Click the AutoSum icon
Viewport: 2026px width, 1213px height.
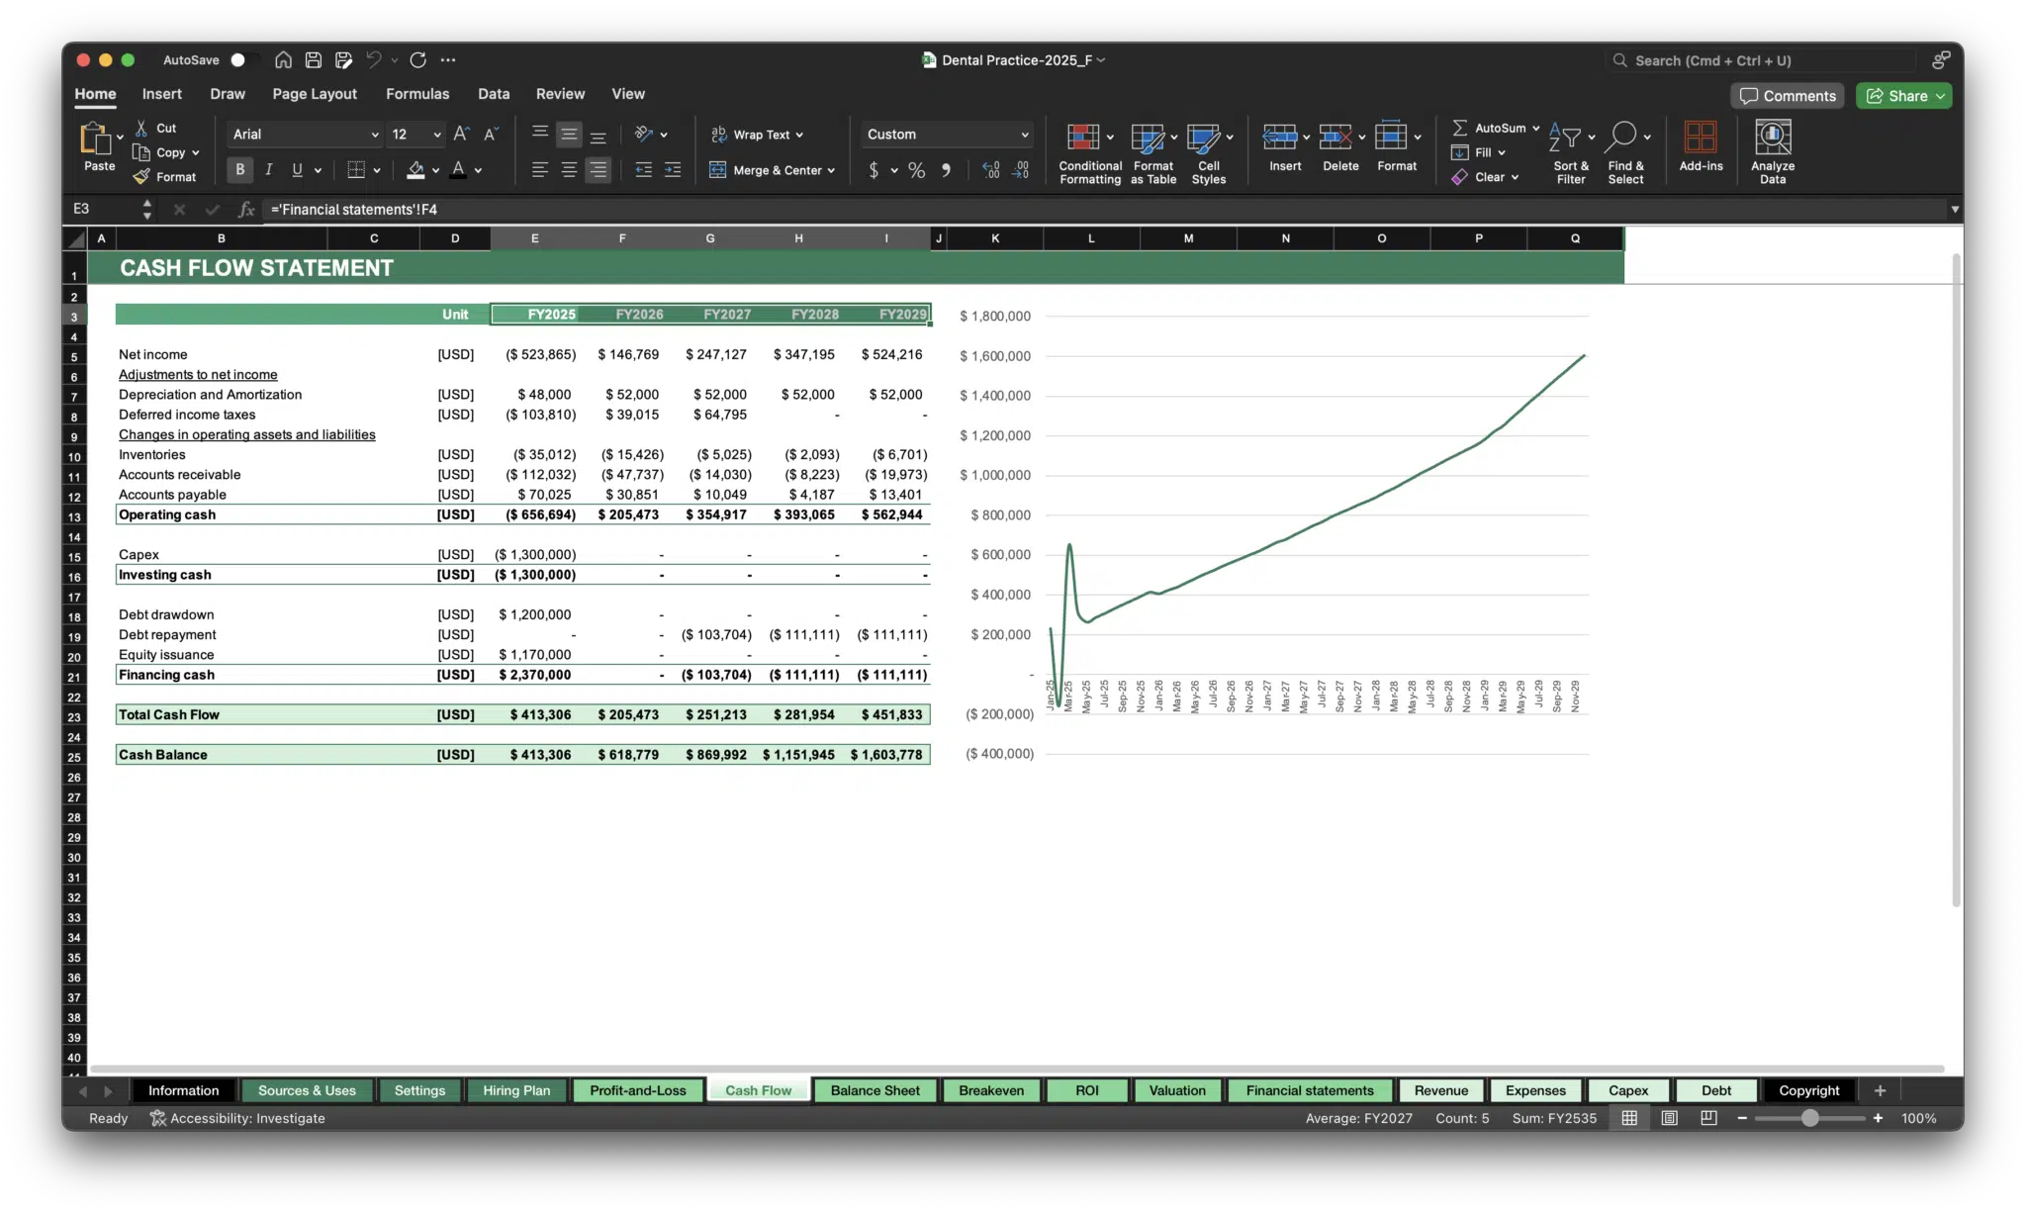(x=1462, y=127)
